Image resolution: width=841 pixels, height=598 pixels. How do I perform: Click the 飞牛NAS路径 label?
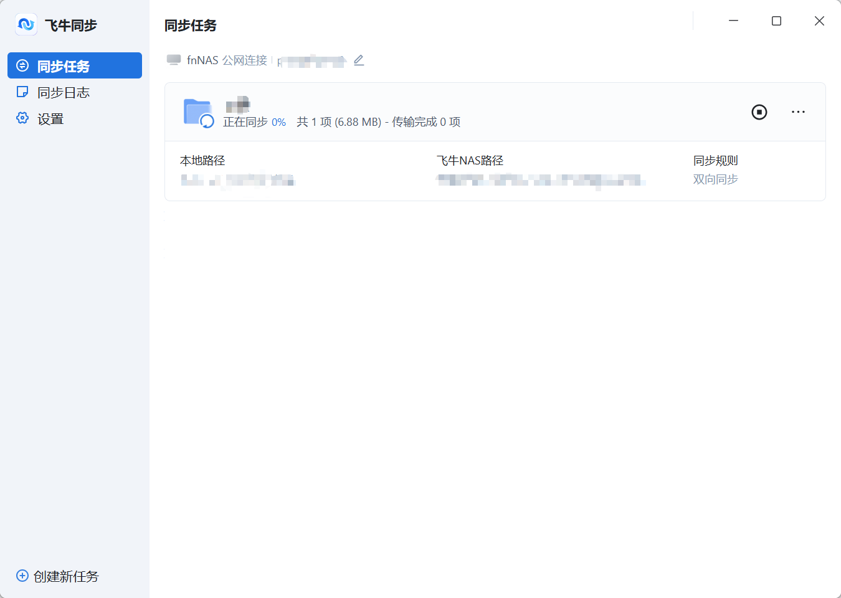[470, 161]
